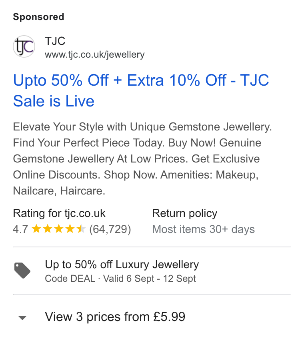Click "Sale is Live" headline second line

tap(54, 101)
